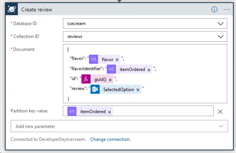The image size is (236, 153).
Task: Select the SelectedOption token text
Action: coord(119,90)
